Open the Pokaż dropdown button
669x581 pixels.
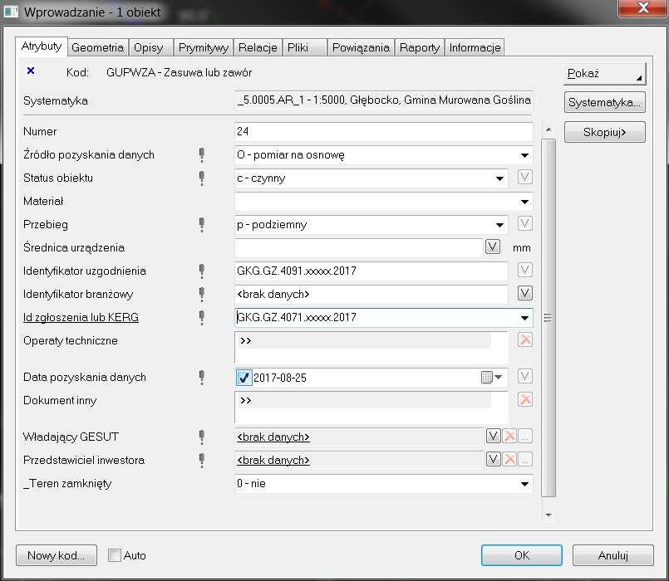(x=604, y=73)
